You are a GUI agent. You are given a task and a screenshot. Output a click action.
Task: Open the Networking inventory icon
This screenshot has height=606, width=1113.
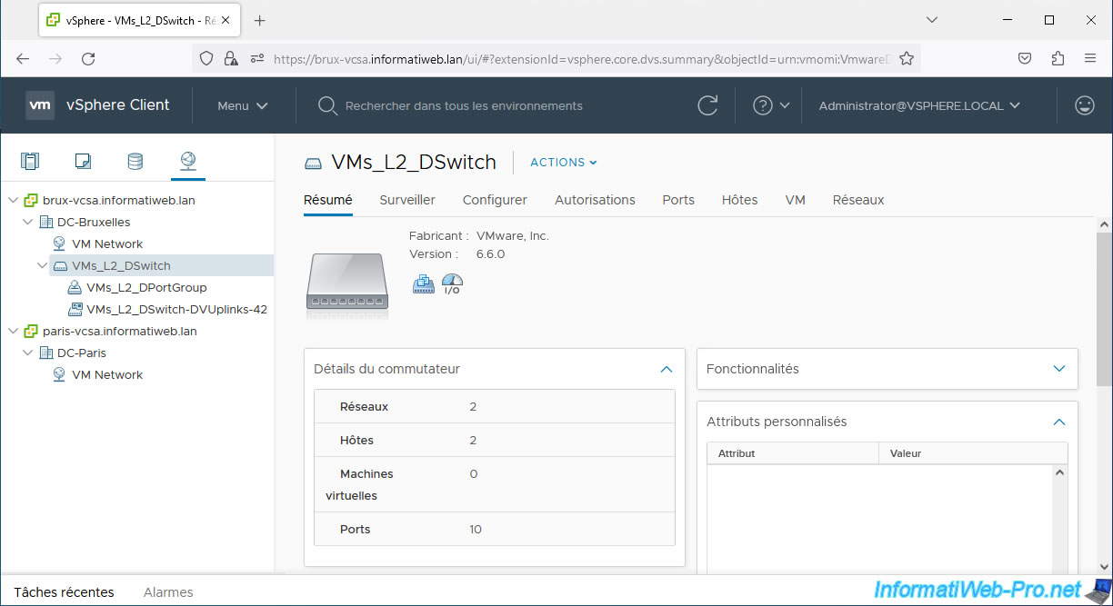coord(187,162)
